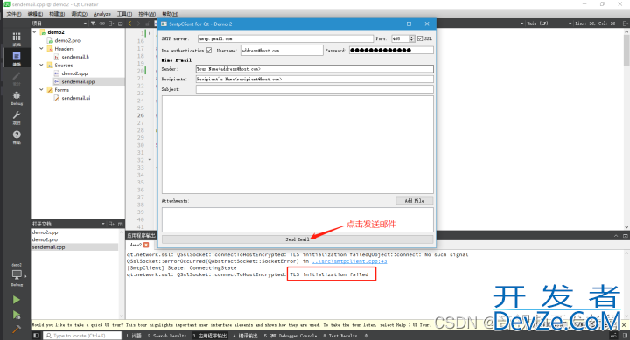Click the Type to locate search box
The width and height of the screenshot is (630, 340).
(x=83, y=336)
